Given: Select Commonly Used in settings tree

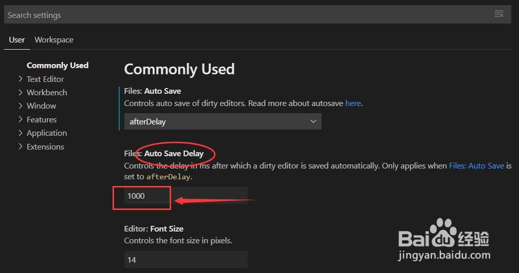Looking at the screenshot, I should 58,66.
